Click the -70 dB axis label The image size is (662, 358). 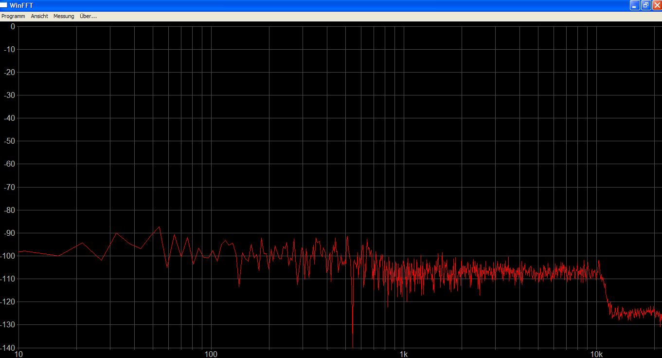[x=10, y=187]
